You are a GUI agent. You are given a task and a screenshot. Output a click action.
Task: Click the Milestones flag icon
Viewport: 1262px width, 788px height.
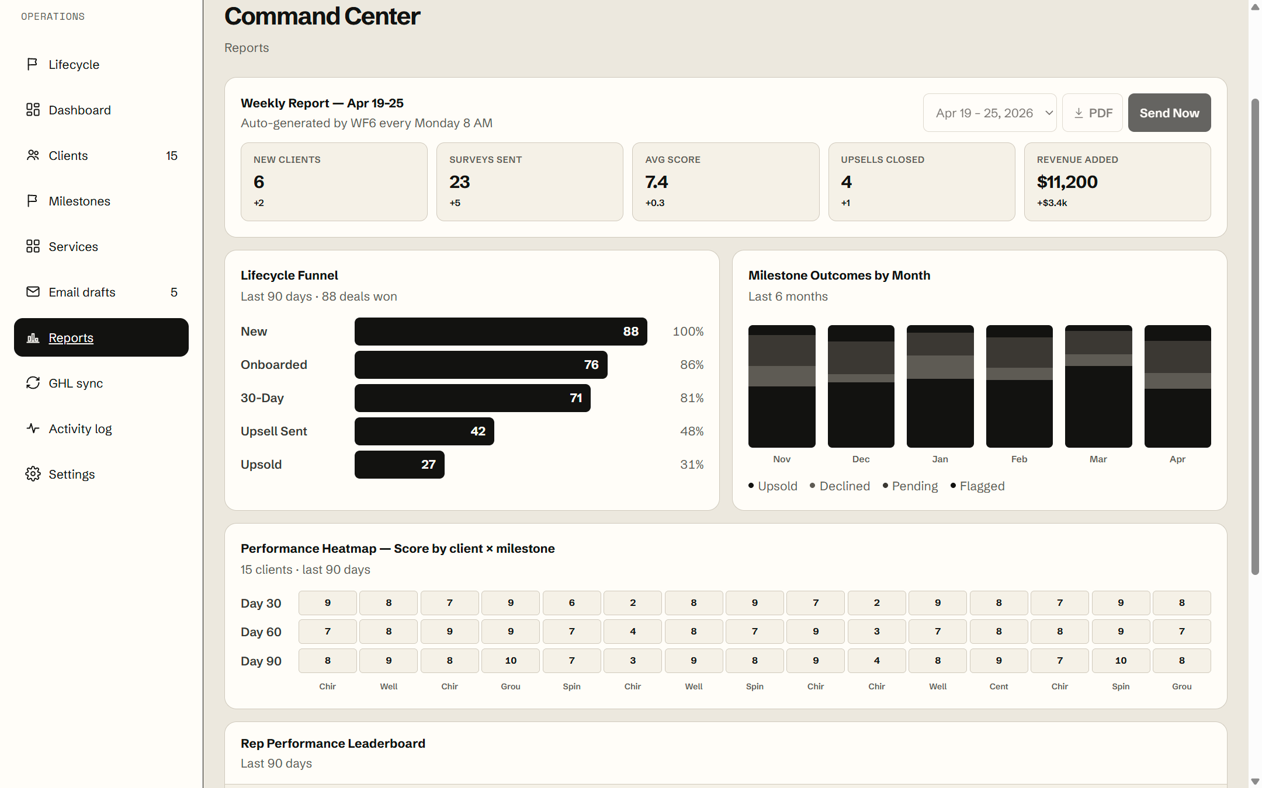point(33,201)
